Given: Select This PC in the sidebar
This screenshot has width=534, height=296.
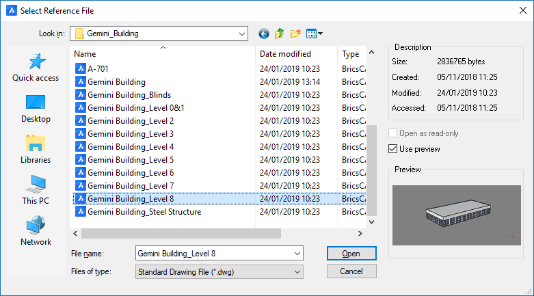Looking at the screenshot, I should click(36, 191).
